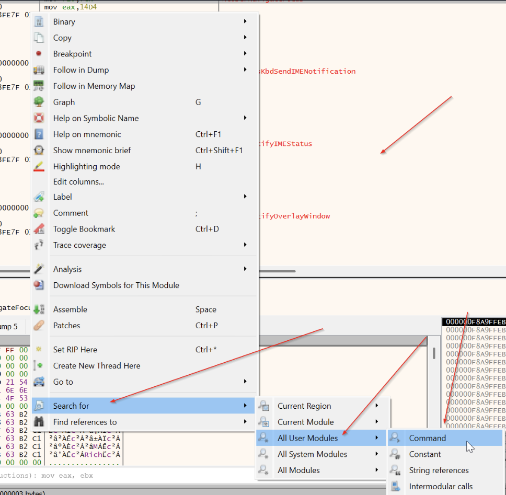Choose String references search option
506x495 pixels.
(439, 470)
